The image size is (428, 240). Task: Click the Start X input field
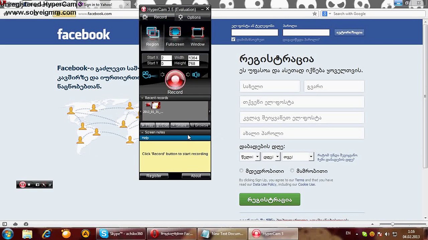click(166, 58)
